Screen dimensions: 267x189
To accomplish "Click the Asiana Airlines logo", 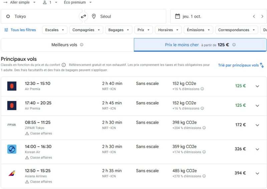I will pos(12,173).
